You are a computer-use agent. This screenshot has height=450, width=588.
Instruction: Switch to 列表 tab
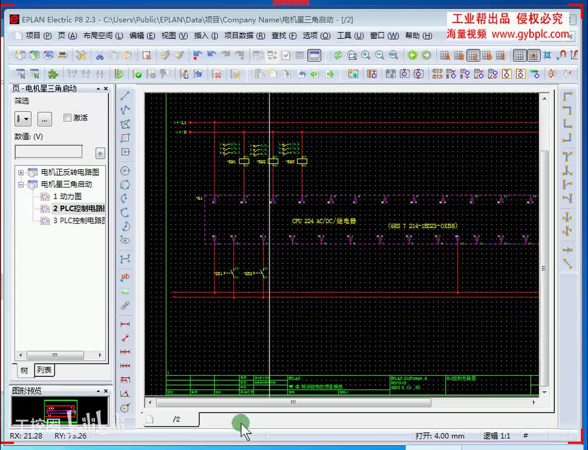[x=44, y=370]
